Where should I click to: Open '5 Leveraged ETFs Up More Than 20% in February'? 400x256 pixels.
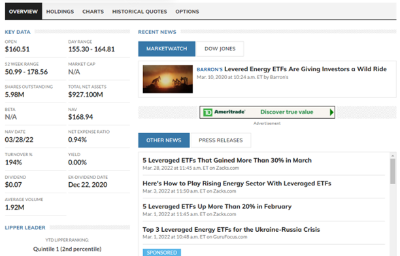pos(217,206)
